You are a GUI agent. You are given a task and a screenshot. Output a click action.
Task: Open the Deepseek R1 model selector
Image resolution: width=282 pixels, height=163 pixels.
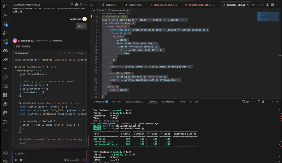(71, 160)
